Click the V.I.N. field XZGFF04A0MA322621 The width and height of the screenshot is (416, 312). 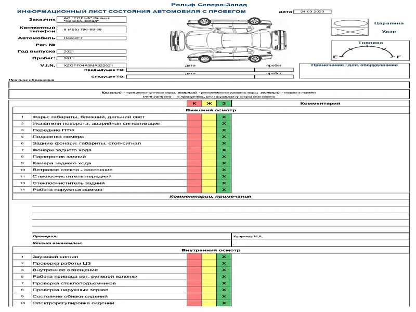[x=91, y=65]
